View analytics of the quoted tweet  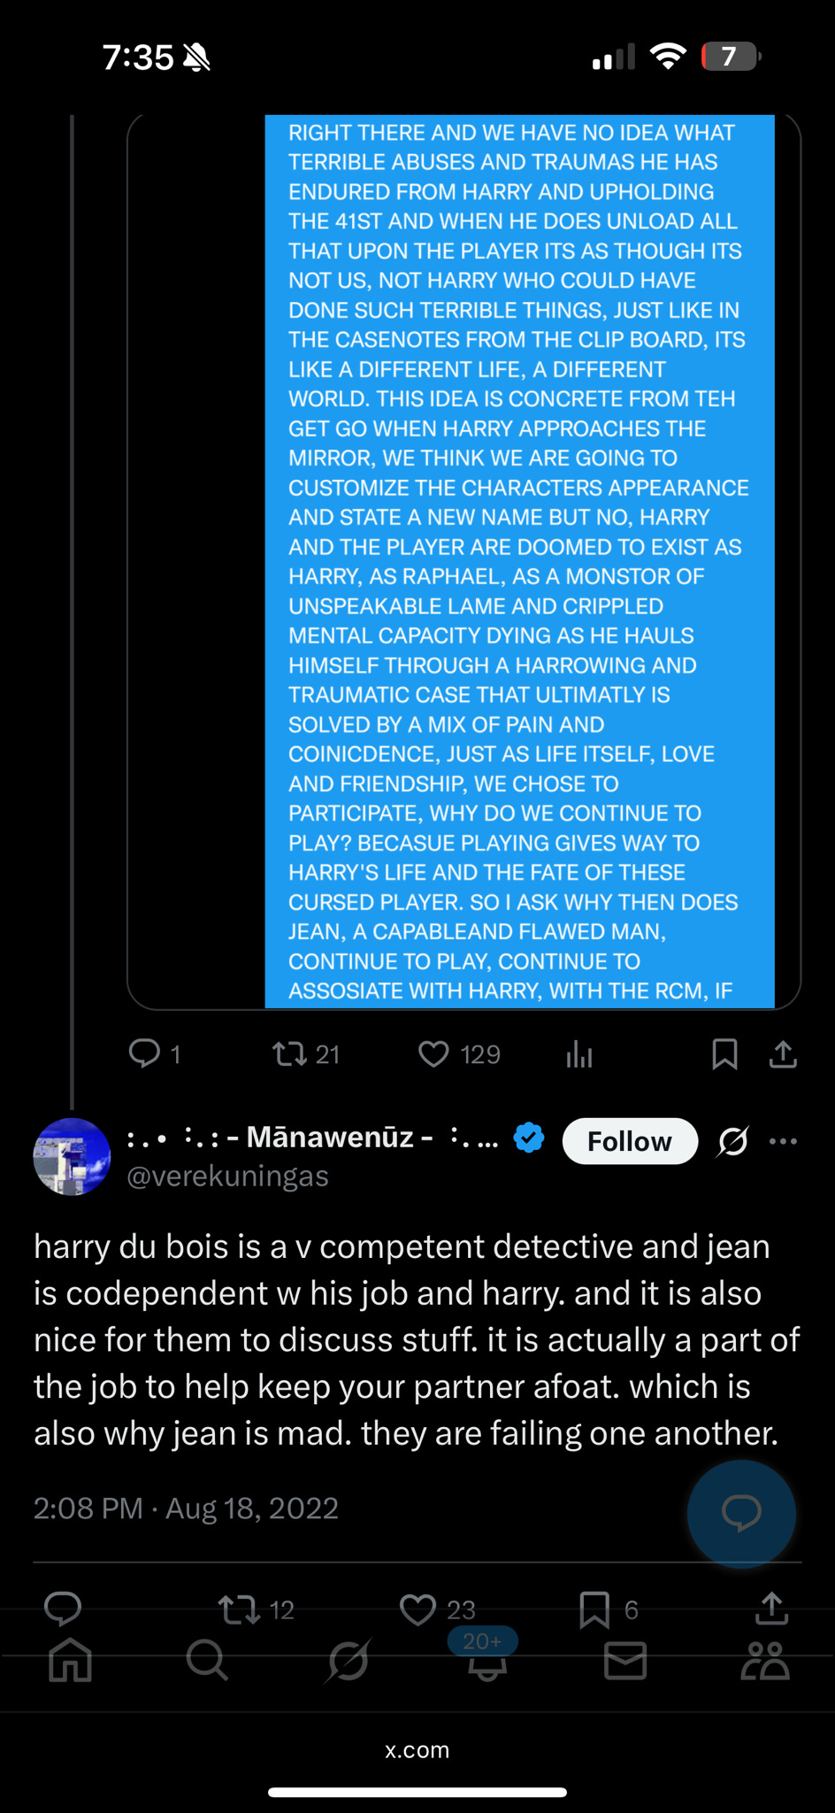[x=579, y=1053]
